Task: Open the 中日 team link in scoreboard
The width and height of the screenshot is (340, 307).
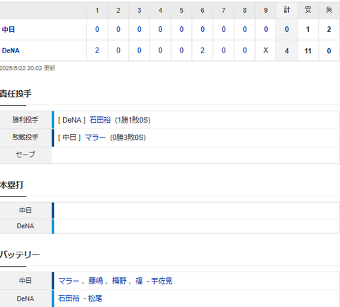Action: click(8, 30)
